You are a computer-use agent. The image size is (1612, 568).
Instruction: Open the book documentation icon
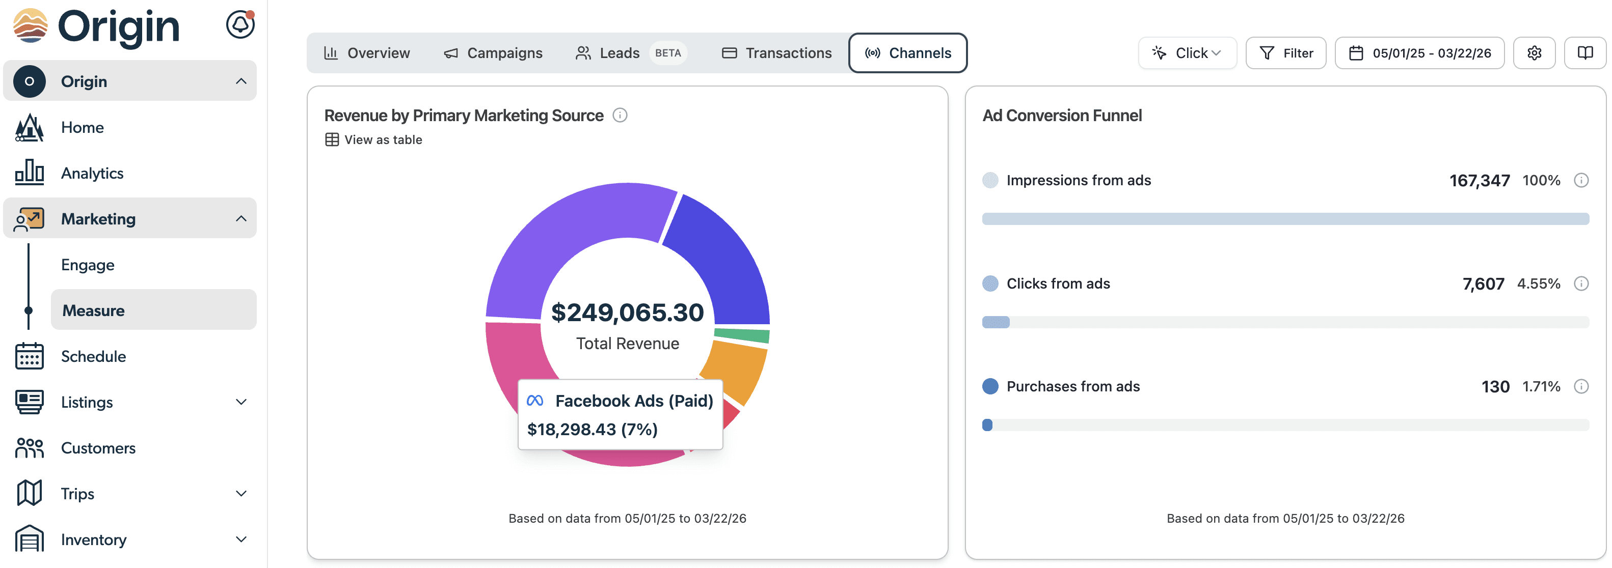[1584, 53]
